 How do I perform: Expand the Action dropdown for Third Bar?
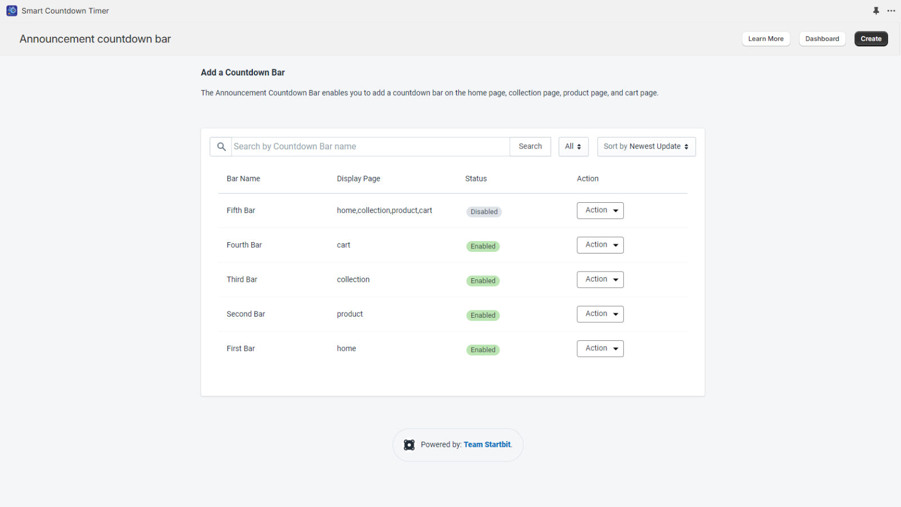(x=600, y=279)
